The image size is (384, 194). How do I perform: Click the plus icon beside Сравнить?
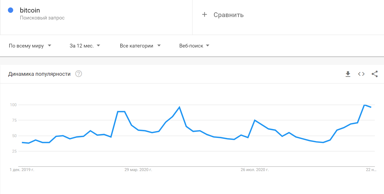click(205, 15)
